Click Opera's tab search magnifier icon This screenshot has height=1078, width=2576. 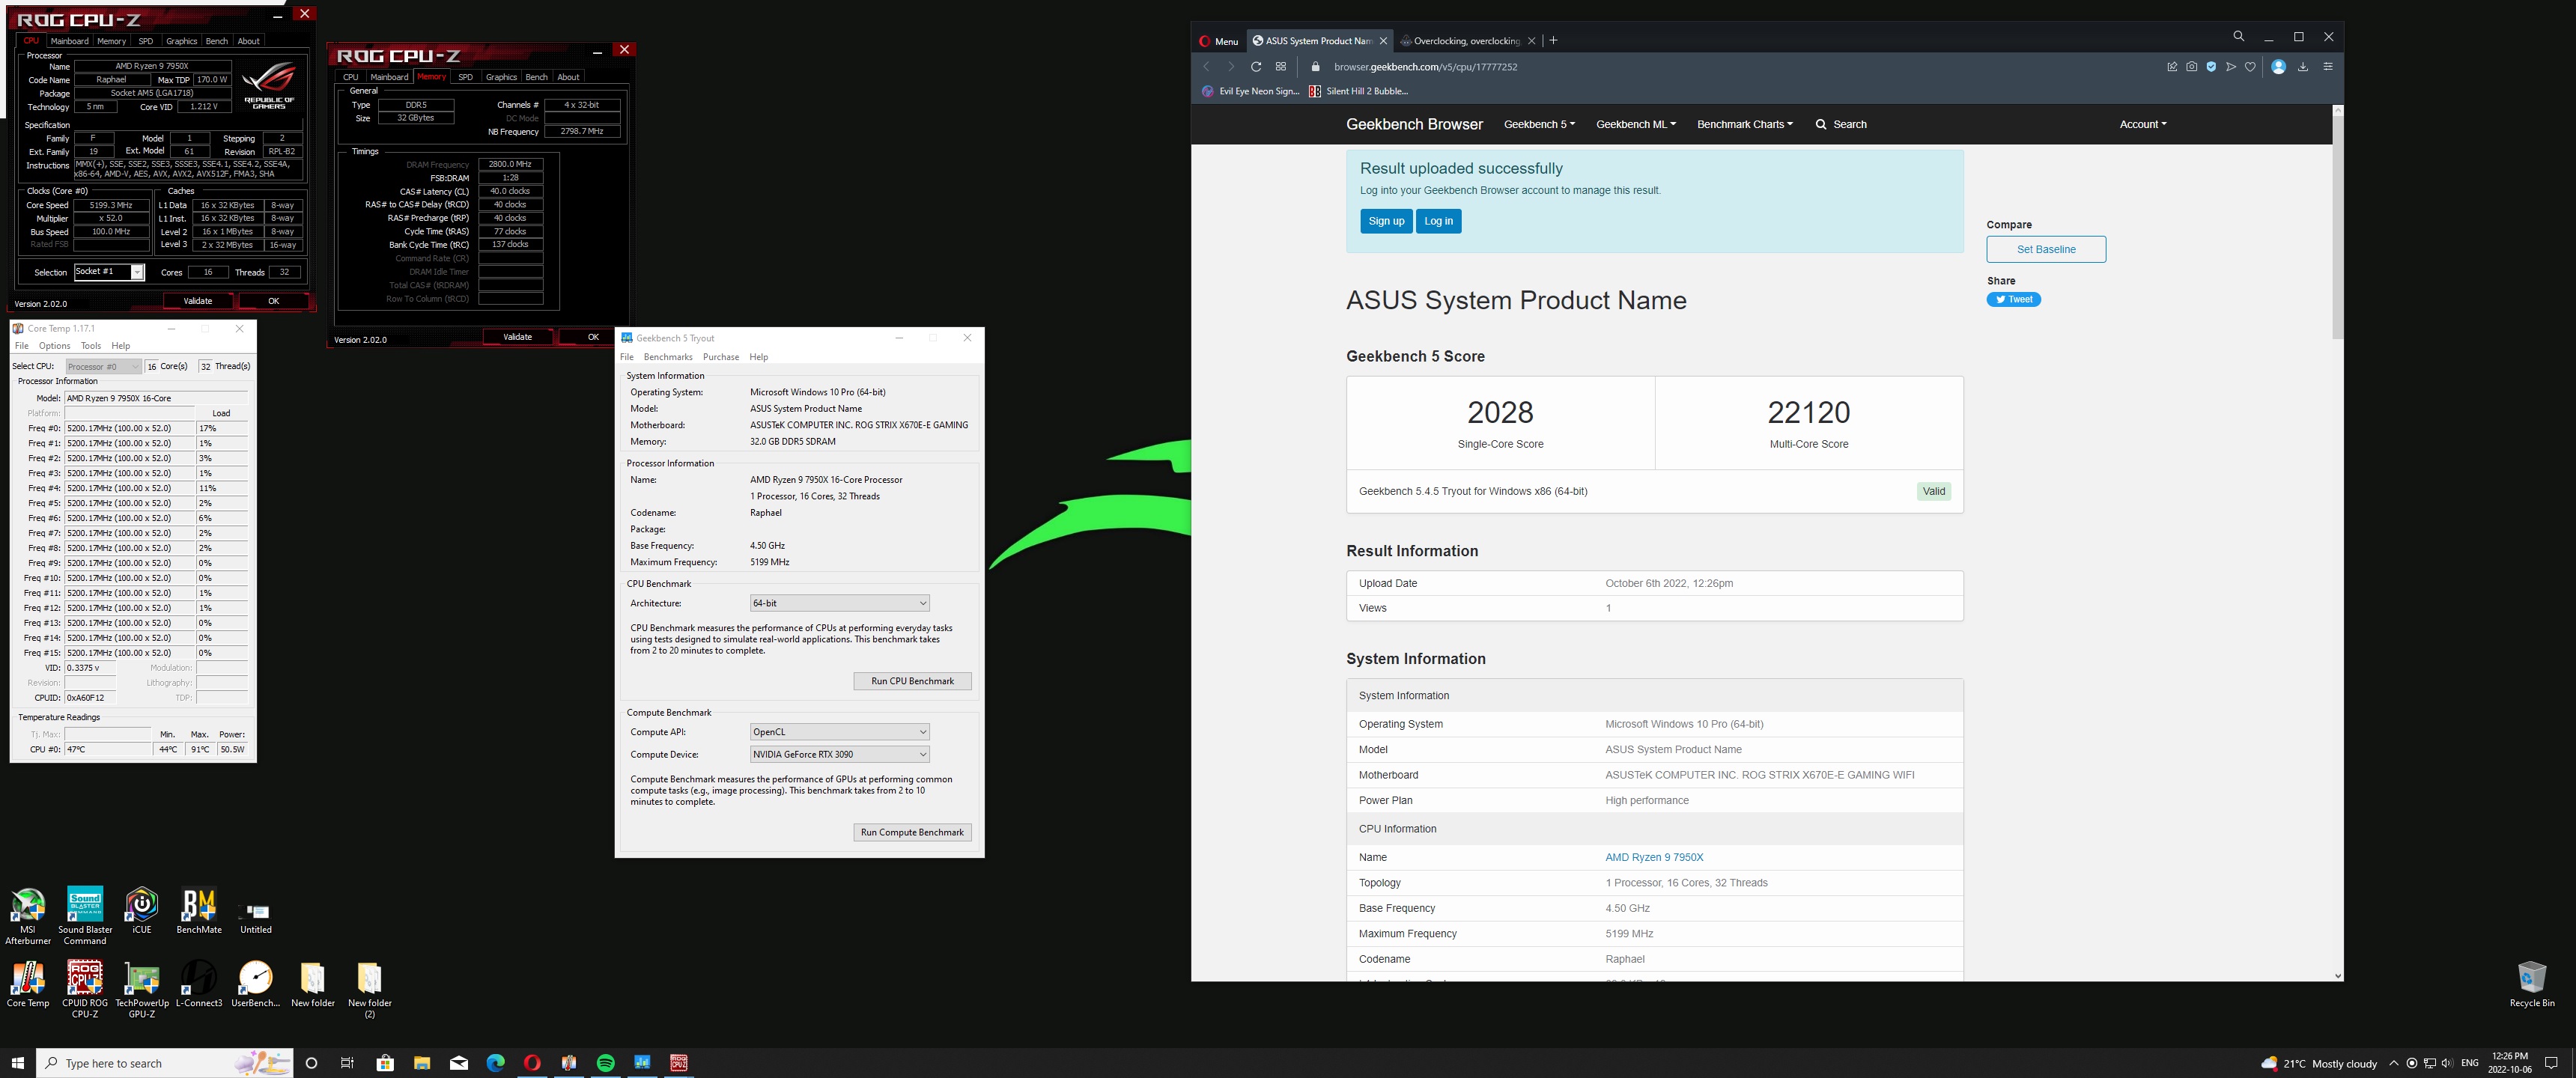click(x=2239, y=37)
